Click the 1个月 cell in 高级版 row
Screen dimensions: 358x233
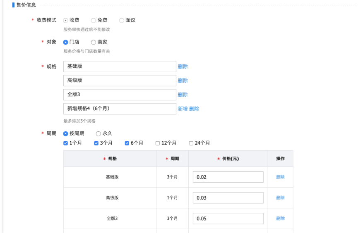tap(172, 197)
